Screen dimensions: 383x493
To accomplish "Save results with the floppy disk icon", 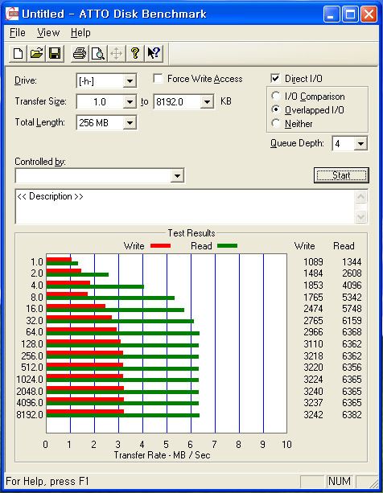I will pos(55,53).
